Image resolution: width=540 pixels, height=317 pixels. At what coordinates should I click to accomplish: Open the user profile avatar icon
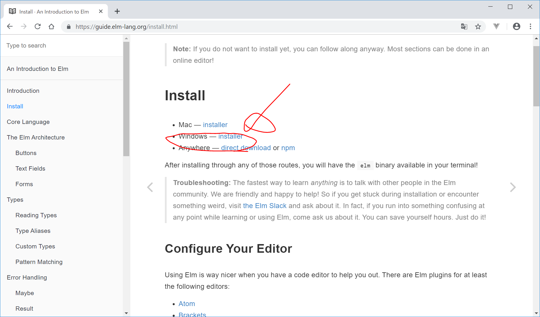pos(516,27)
